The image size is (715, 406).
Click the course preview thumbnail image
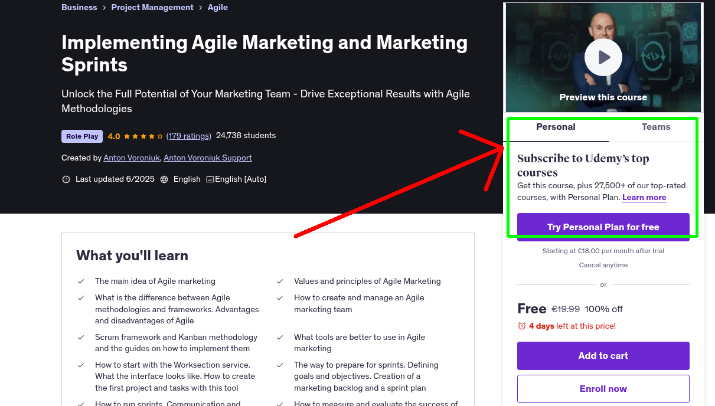(603, 57)
